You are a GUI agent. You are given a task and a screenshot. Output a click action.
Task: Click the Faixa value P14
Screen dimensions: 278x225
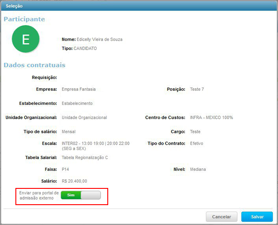[65, 169]
